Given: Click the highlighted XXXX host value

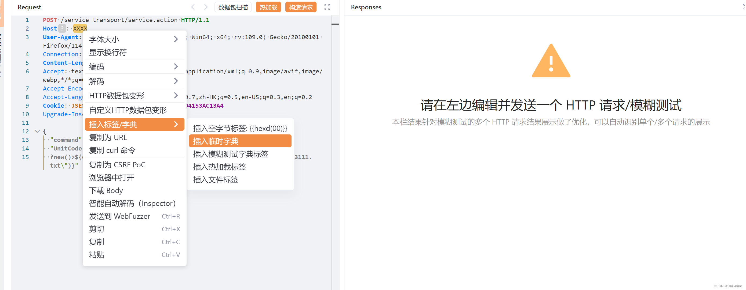Looking at the screenshot, I should click(x=80, y=28).
